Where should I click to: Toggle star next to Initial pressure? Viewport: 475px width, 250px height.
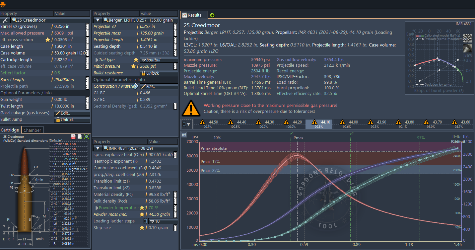133,66
